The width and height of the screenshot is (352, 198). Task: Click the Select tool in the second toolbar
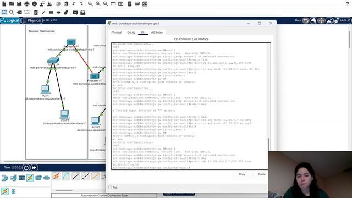pos(4,12)
